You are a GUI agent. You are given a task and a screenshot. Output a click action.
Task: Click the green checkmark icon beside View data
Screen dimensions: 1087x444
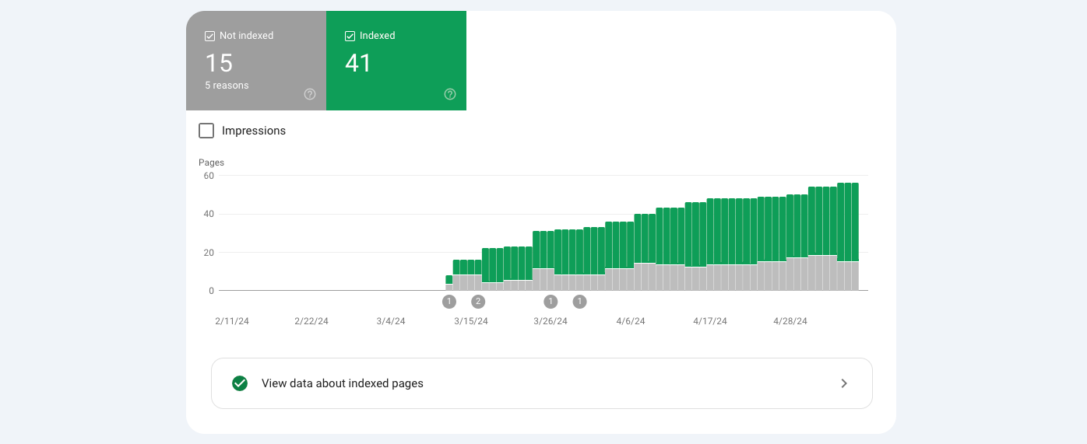click(x=240, y=383)
